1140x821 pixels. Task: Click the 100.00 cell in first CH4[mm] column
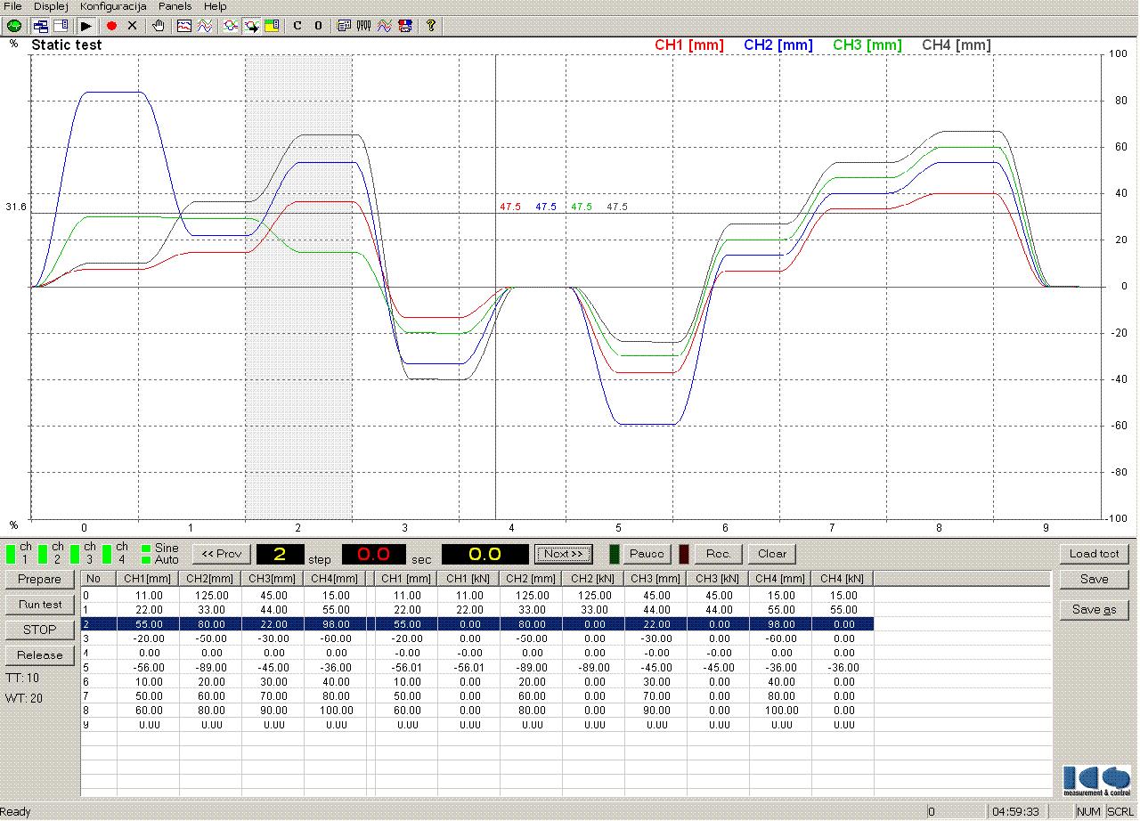(334, 711)
